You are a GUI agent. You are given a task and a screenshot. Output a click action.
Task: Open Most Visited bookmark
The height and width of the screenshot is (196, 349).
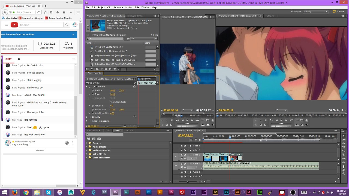(x=10, y=18)
